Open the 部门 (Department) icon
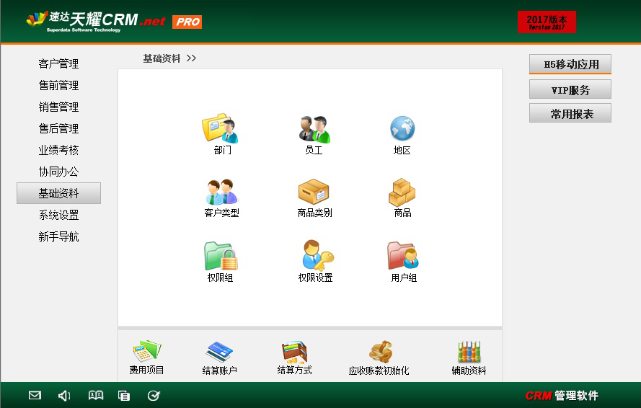The height and width of the screenshot is (408, 641). coord(221,130)
